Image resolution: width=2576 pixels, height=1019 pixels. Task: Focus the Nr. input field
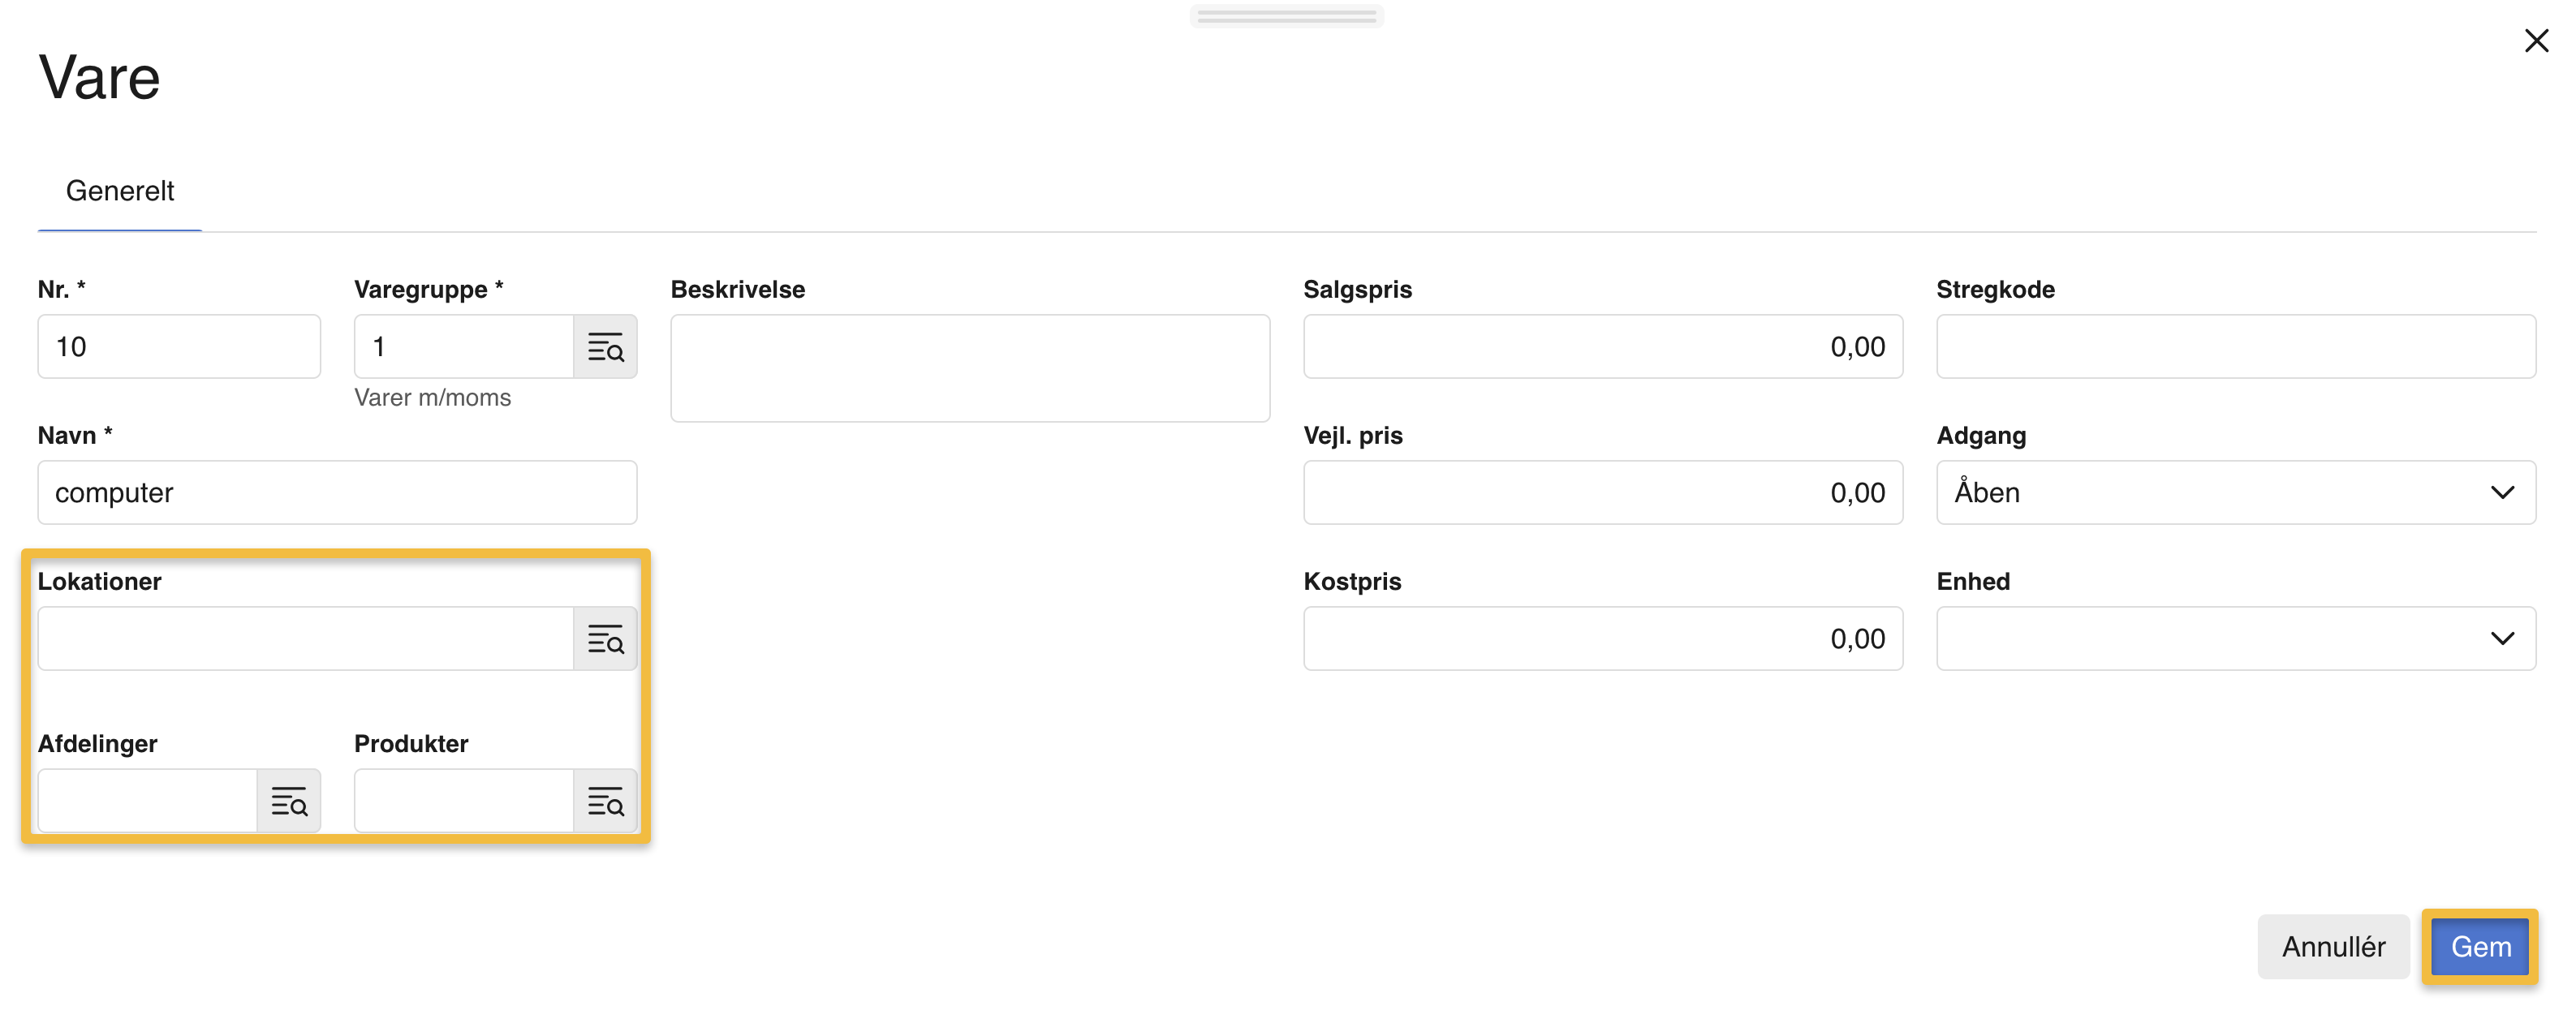179,347
